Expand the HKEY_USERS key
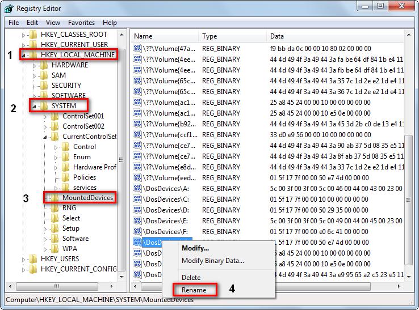The image size is (419, 310). [23, 260]
